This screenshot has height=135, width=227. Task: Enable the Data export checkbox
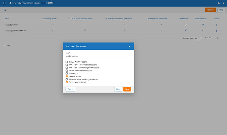[x=67, y=73]
